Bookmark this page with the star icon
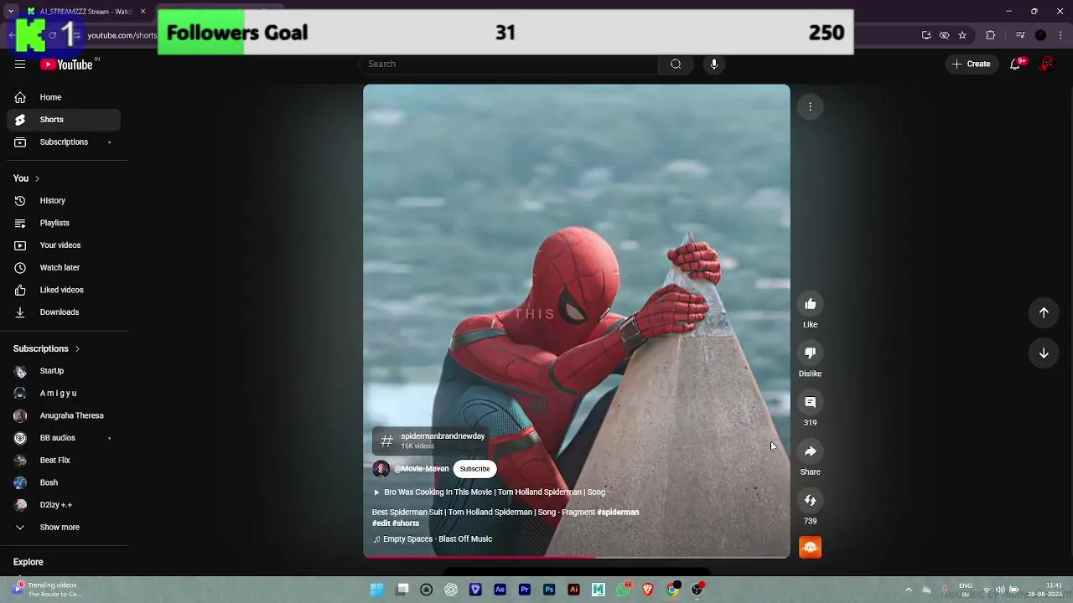 click(962, 35)
